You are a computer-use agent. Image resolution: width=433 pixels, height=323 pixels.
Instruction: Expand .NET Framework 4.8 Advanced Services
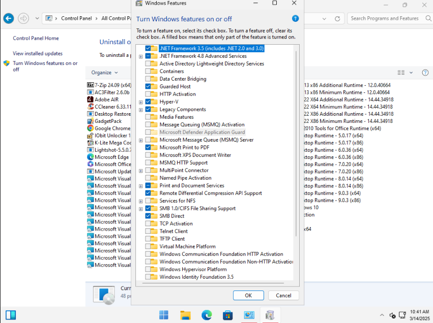click(x=141, y=56)
